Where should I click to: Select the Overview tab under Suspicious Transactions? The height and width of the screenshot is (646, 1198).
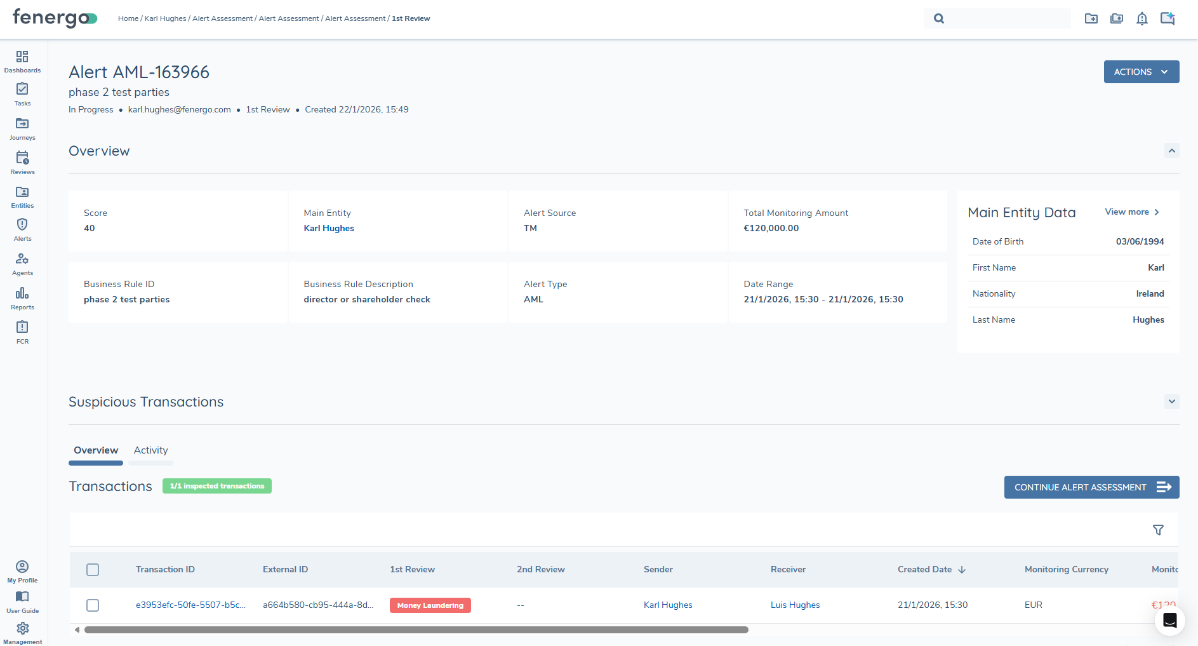click(x=96, y=450)
